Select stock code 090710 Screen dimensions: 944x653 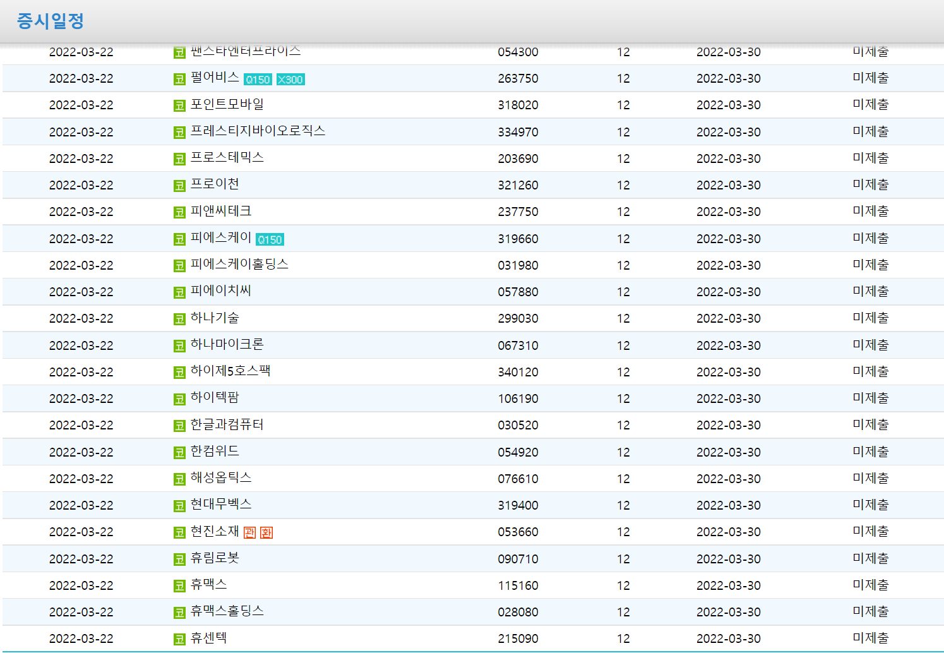coord(518,560)
